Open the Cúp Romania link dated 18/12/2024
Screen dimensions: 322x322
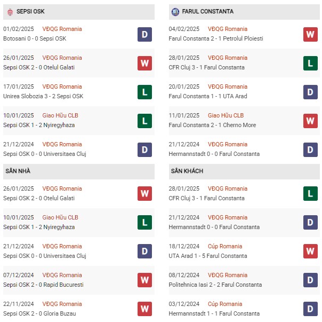(x=225, y=246)
